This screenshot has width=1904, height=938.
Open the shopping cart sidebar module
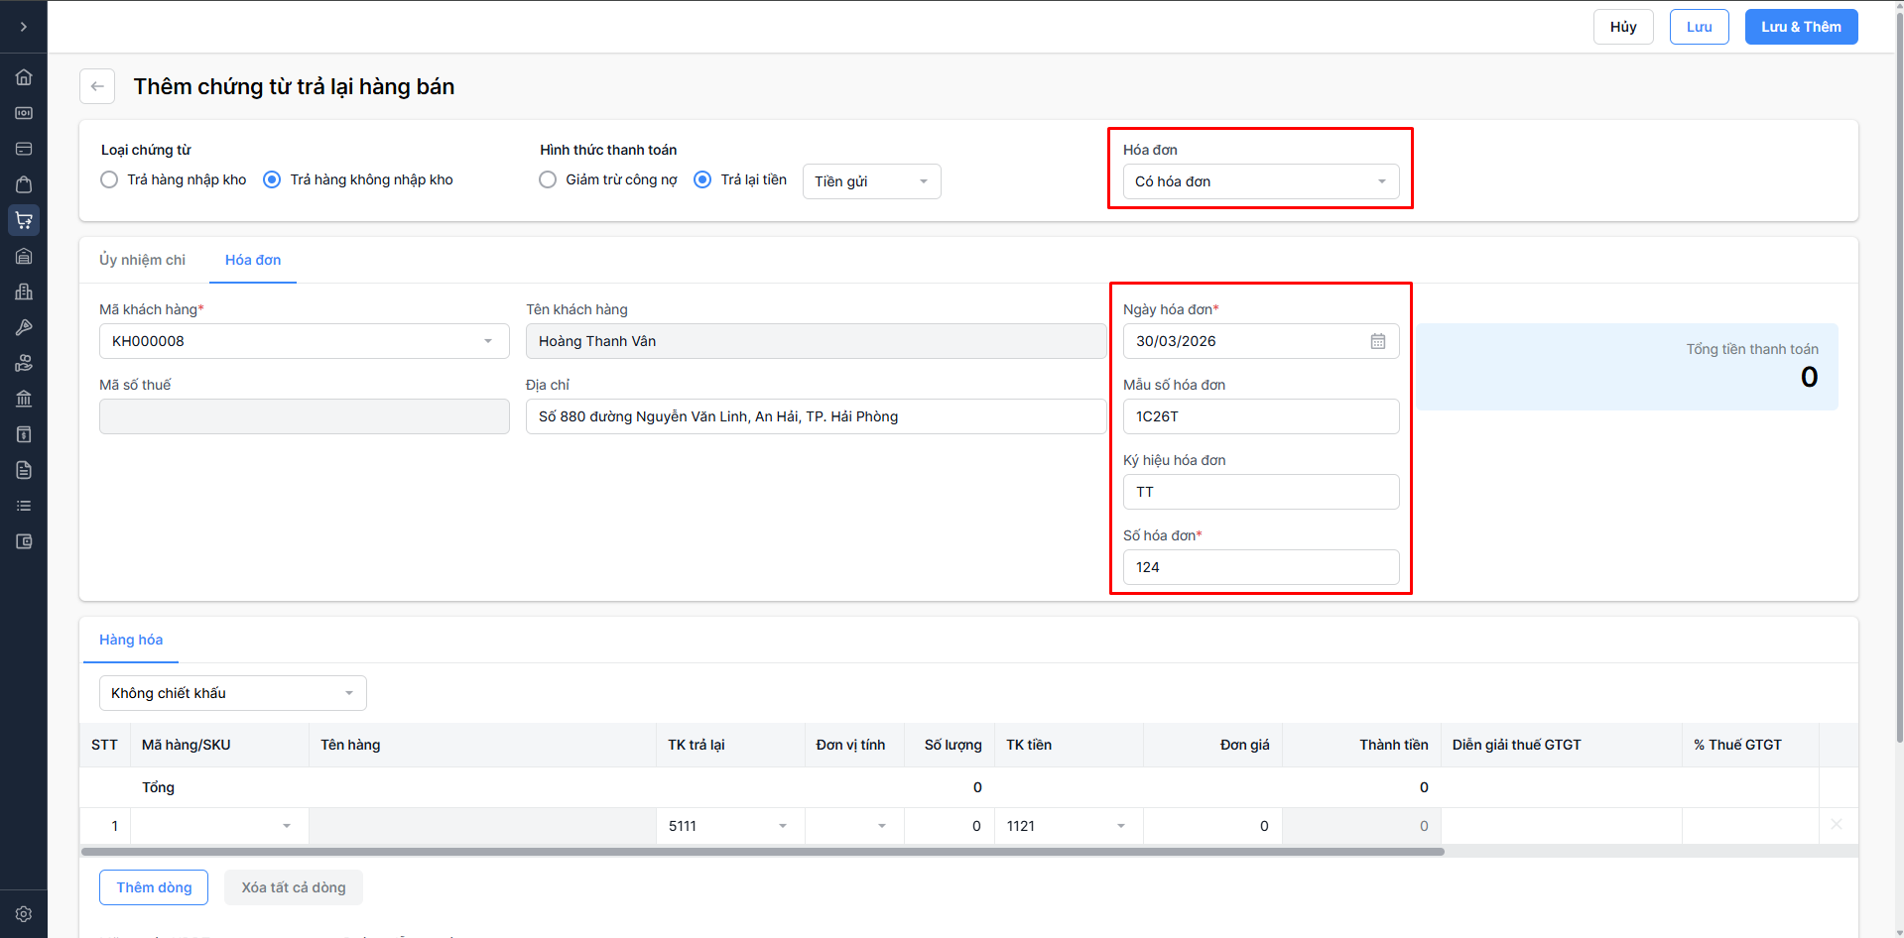click(x=24, y=220)
